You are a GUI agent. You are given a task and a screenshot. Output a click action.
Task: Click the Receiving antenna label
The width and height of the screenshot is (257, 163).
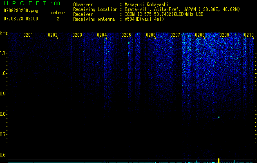[x=94, y=19]
